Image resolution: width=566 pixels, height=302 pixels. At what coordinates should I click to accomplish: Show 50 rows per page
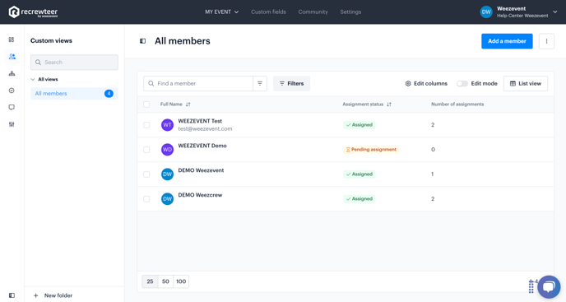(x=165, y=281)
